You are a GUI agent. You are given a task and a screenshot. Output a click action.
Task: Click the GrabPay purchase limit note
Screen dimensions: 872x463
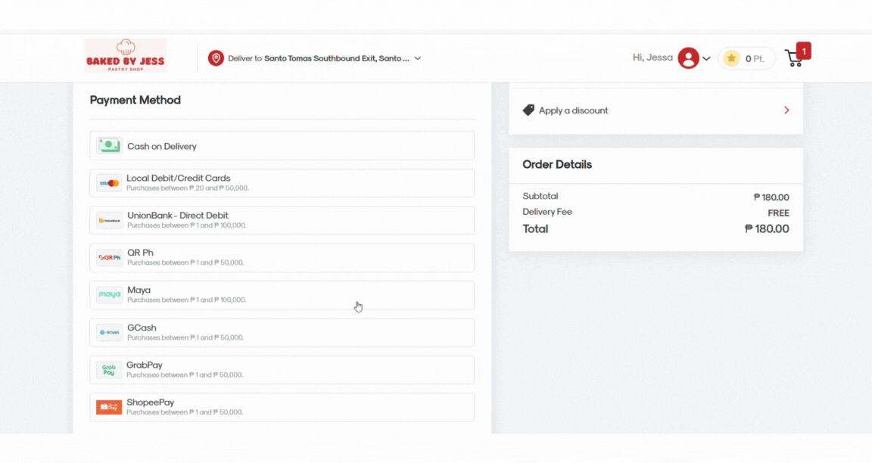click(x=185, y=375)
